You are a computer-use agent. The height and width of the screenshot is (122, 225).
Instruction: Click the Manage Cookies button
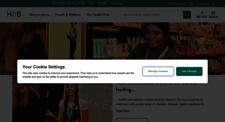(x=158, y=71)
